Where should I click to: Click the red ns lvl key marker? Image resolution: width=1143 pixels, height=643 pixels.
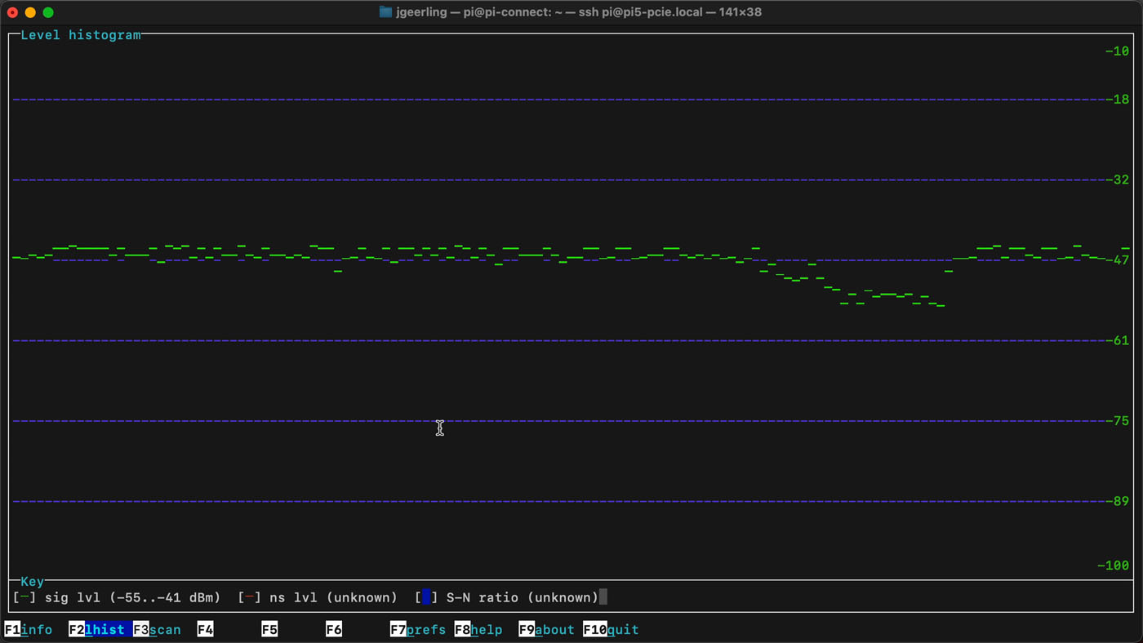[x=249, y=597]
